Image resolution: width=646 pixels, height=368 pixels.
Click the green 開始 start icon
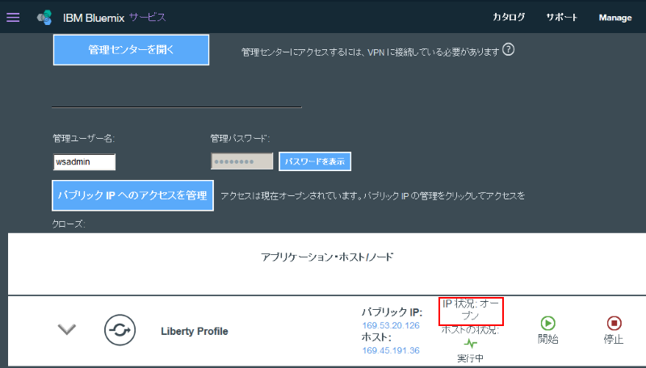click(x=548, y=323)
